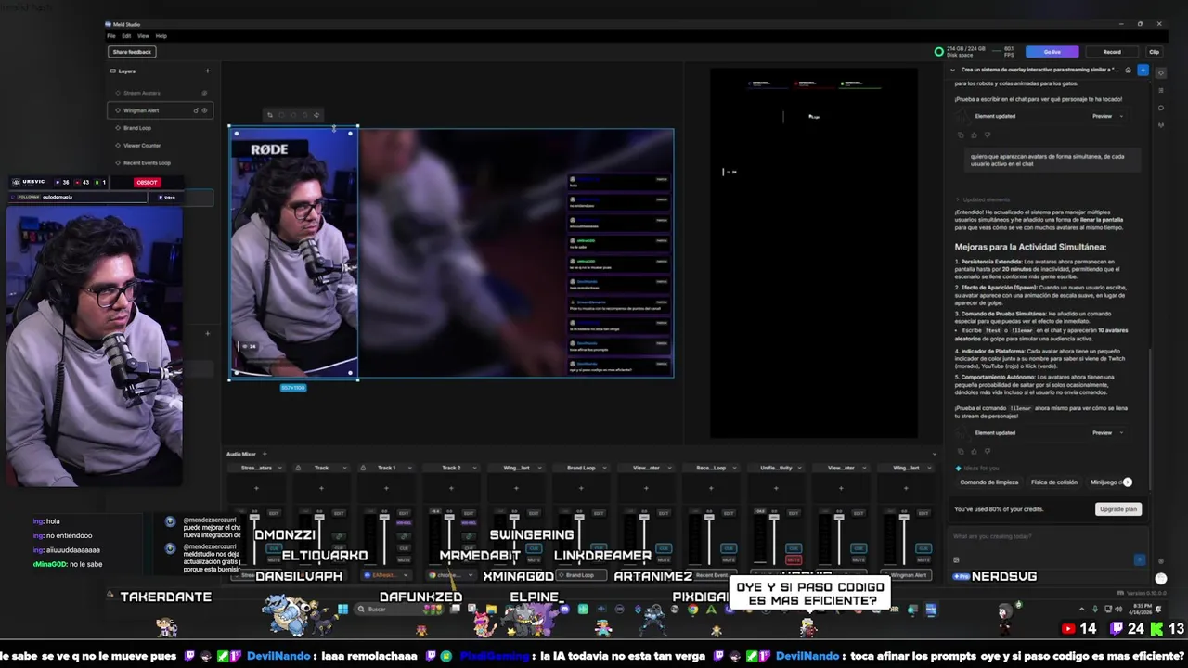The height and width of the screenshot is (668, 1188).
Task: Click EDIT on the Track 1 channel
Action: click(404, 513)
